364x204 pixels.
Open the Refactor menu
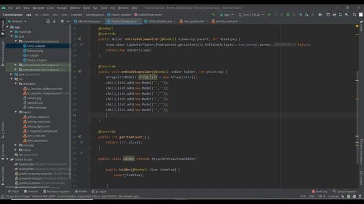point(75,8)
